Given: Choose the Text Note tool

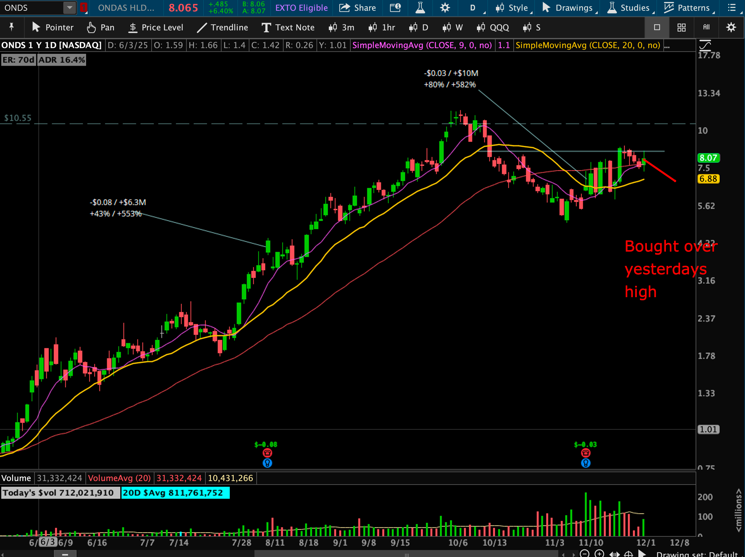Looking at the screenshot, I should pos(288,28).
